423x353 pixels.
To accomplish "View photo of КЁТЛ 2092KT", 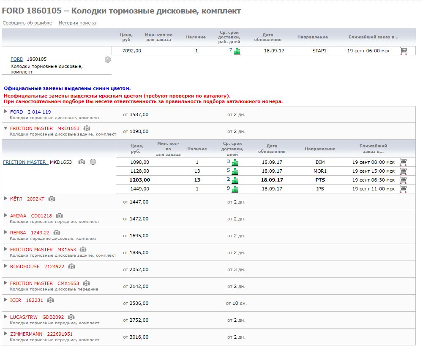I will 52,198.
